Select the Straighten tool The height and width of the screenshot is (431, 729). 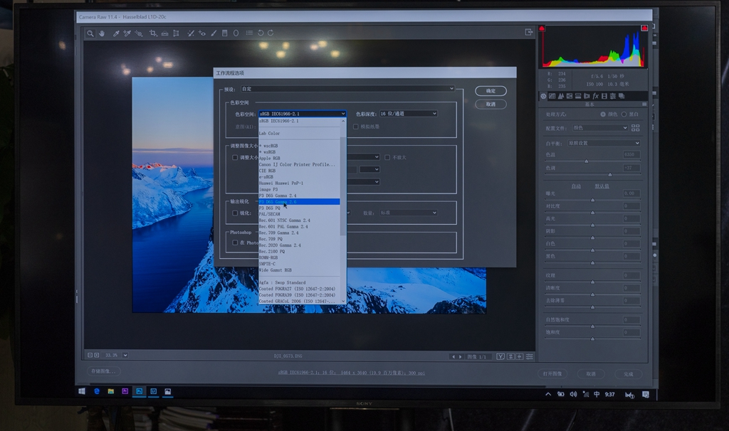pos(164,33)
